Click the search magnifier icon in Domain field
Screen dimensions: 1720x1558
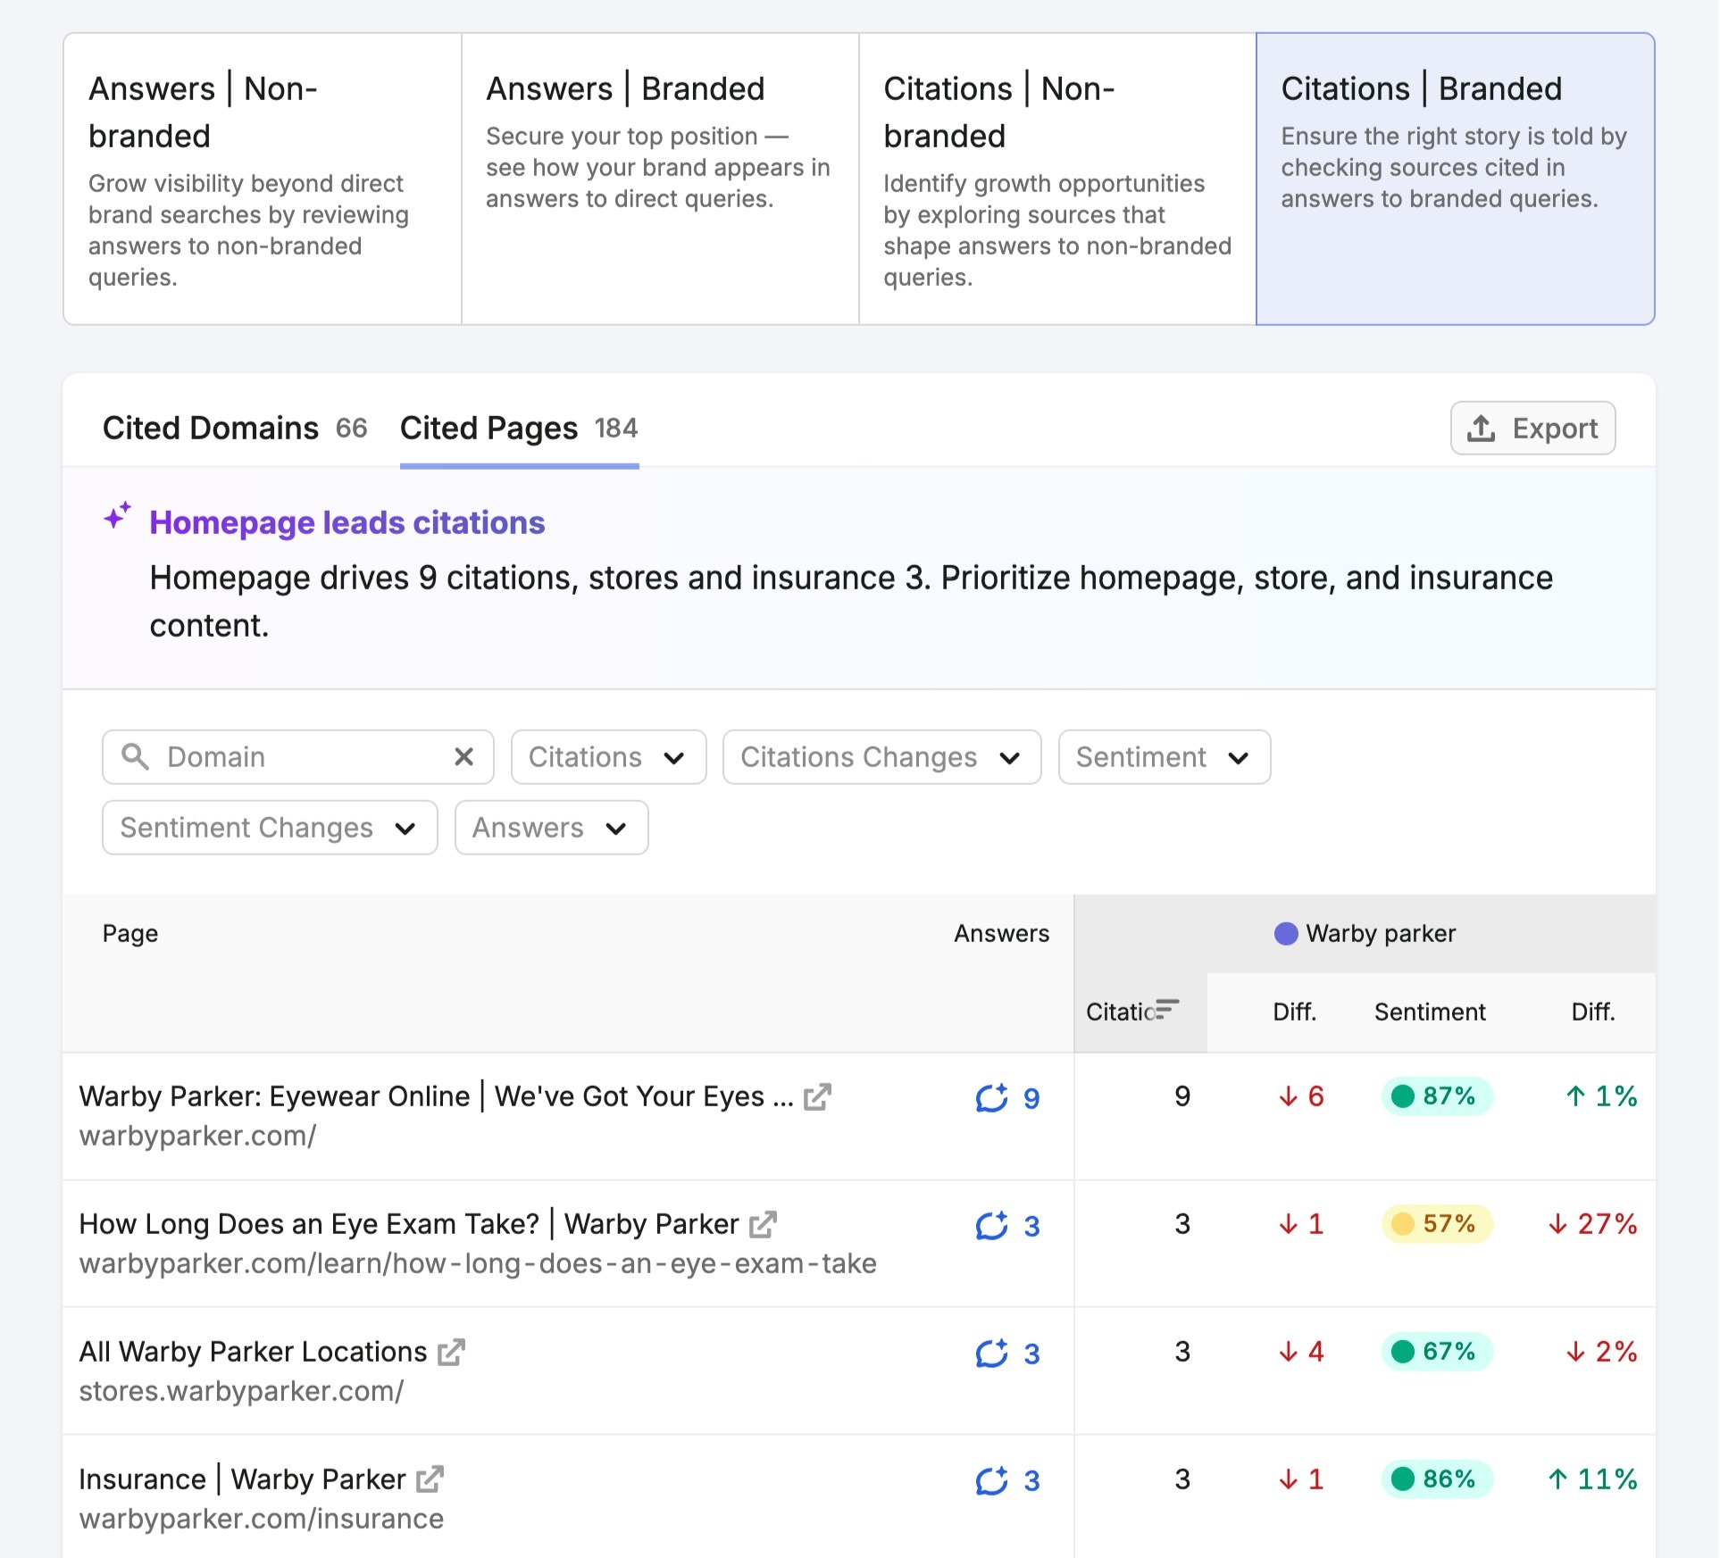coord(135,757)
